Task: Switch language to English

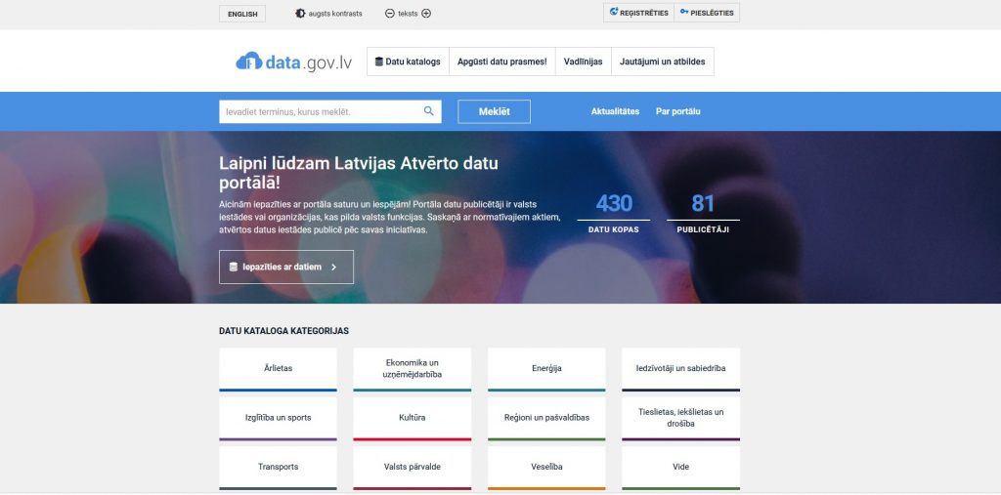Action: 241,14
